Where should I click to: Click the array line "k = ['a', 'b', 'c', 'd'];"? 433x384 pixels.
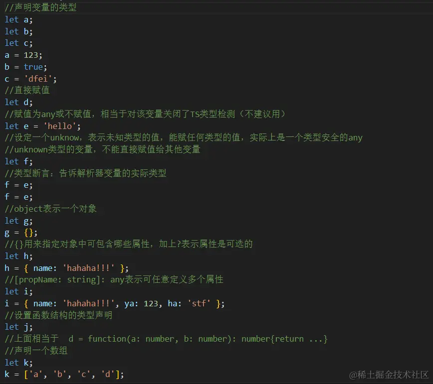click(64, 374)
